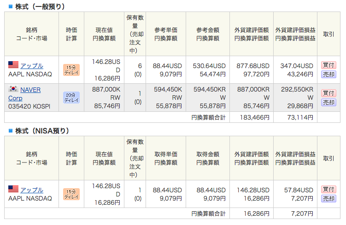346x225 pixels.
Task: Open the アップル link in the NISA預り table
Action: click(x=31, y=190)
